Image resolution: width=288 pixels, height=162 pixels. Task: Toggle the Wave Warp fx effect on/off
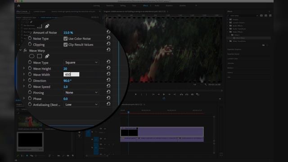tap(25, 50)
